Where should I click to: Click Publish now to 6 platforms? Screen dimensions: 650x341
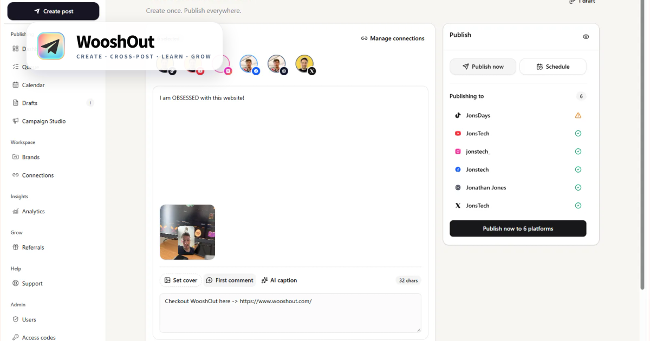coord(518,228)
